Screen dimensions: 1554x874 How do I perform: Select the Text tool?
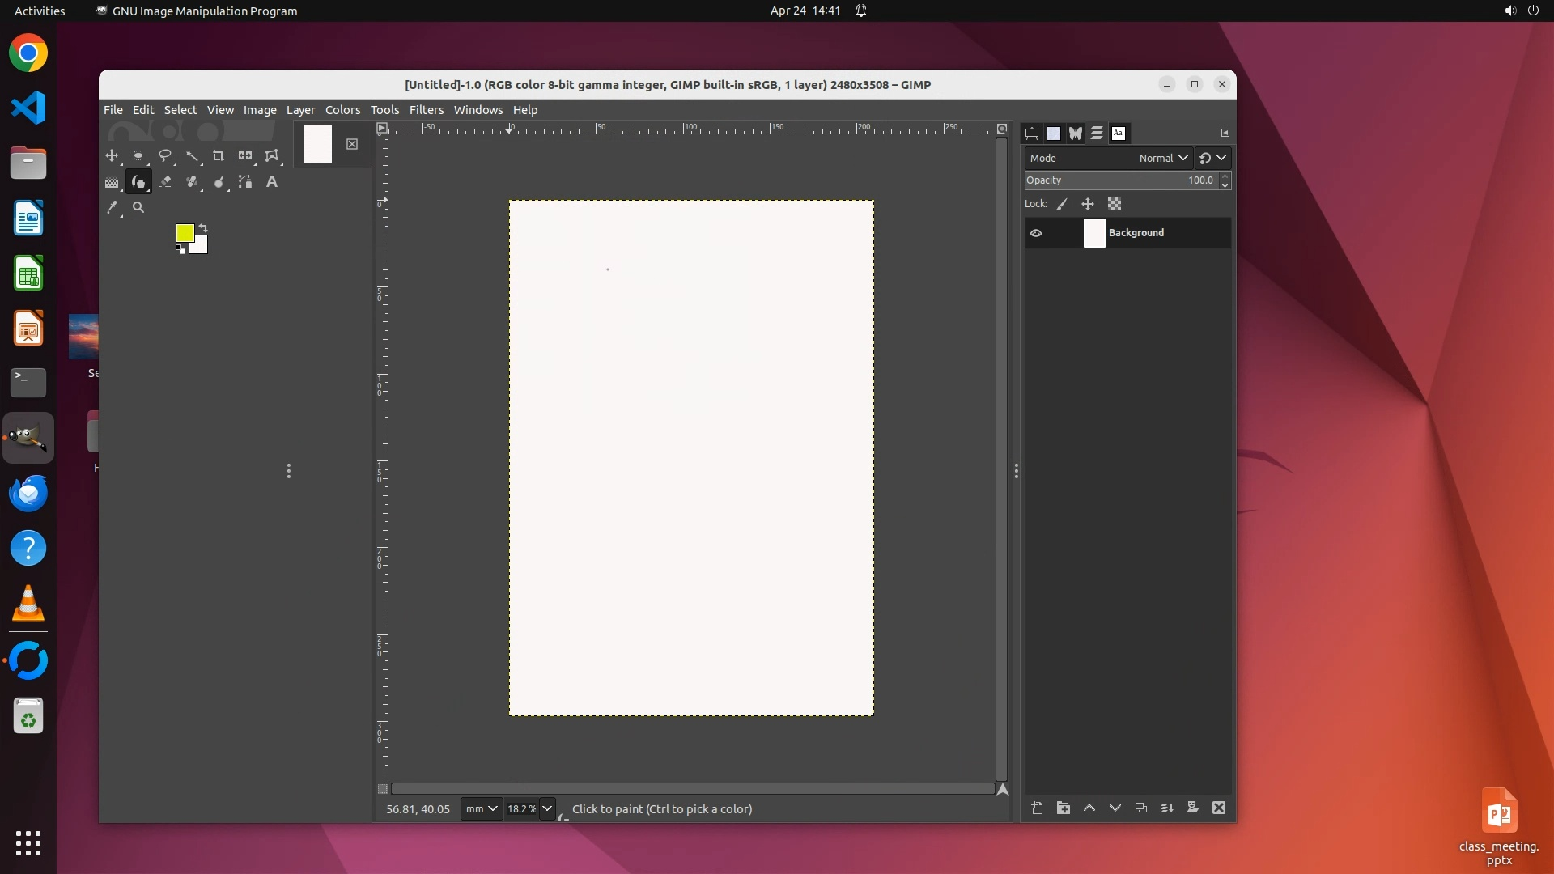(x=272, y=182)
